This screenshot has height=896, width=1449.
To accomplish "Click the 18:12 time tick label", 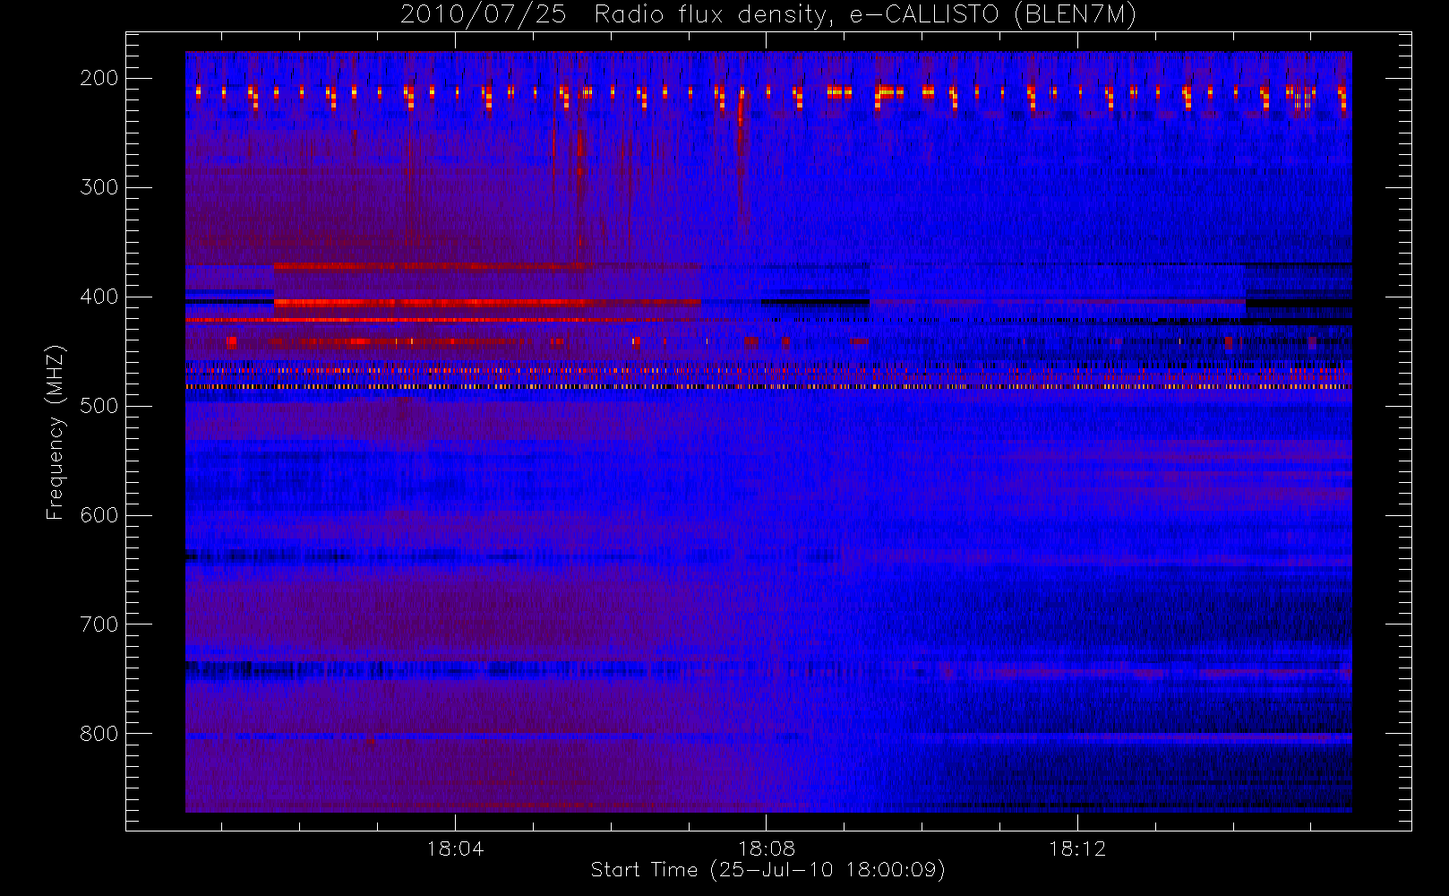I will [x=1077, y=849].
